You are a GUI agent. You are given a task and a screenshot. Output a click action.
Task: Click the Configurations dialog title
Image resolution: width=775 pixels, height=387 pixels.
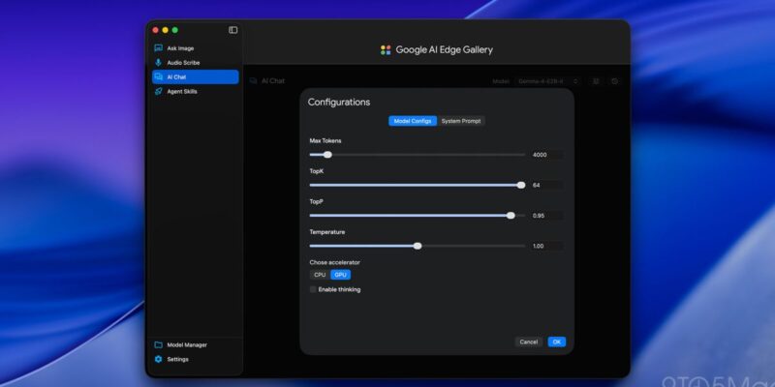[339, 103]
